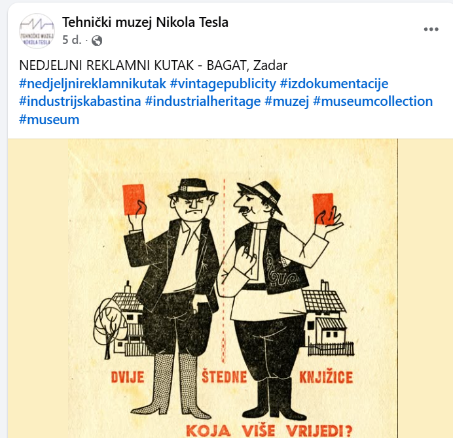This screenshot has height=438, width=453.
Task: Click the red booklet held by the mustached man
Action: click(323, 209)
